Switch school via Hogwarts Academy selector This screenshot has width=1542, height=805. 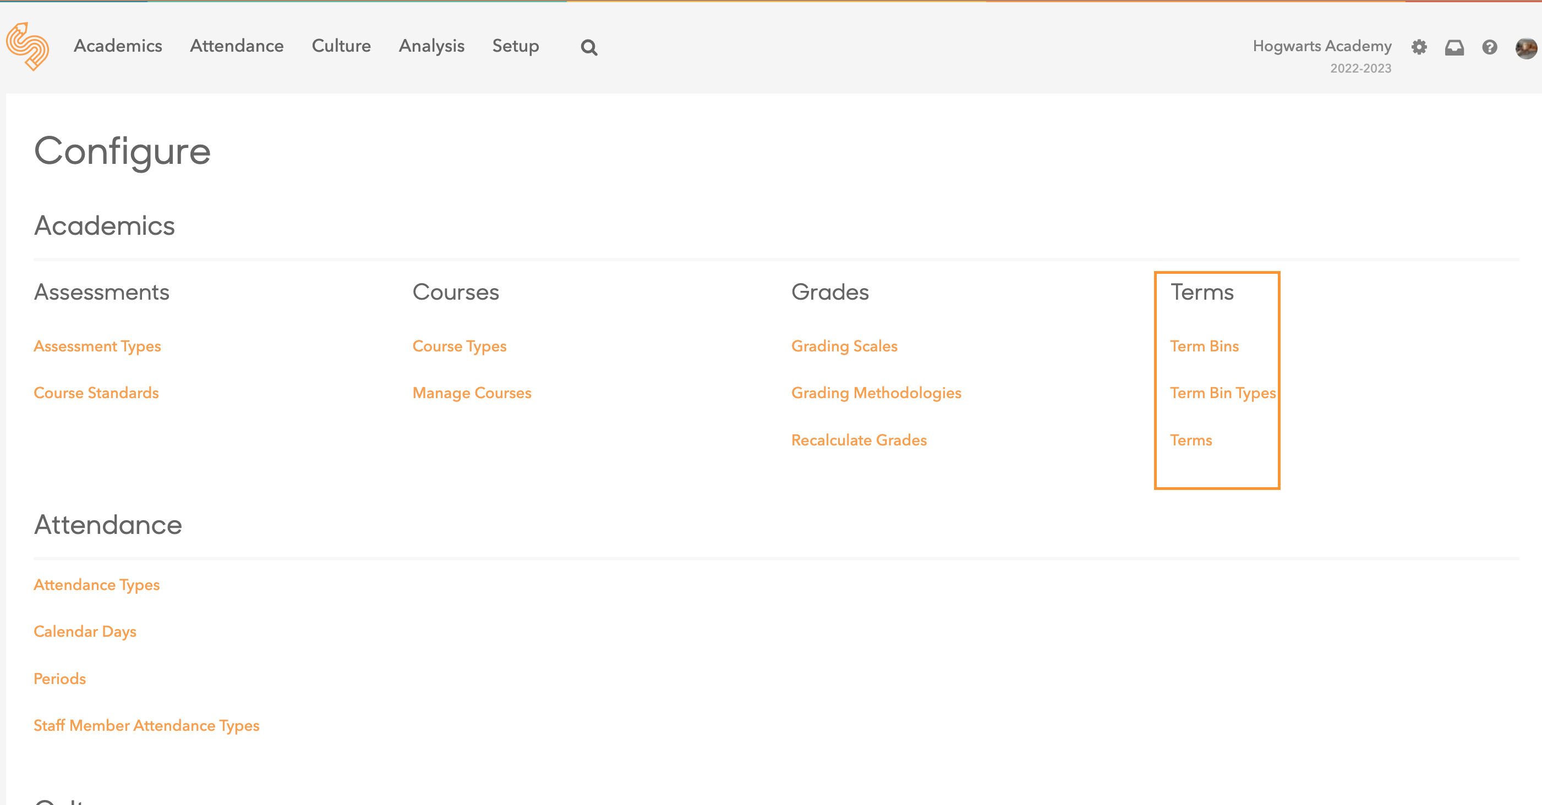click(1322, 46)
